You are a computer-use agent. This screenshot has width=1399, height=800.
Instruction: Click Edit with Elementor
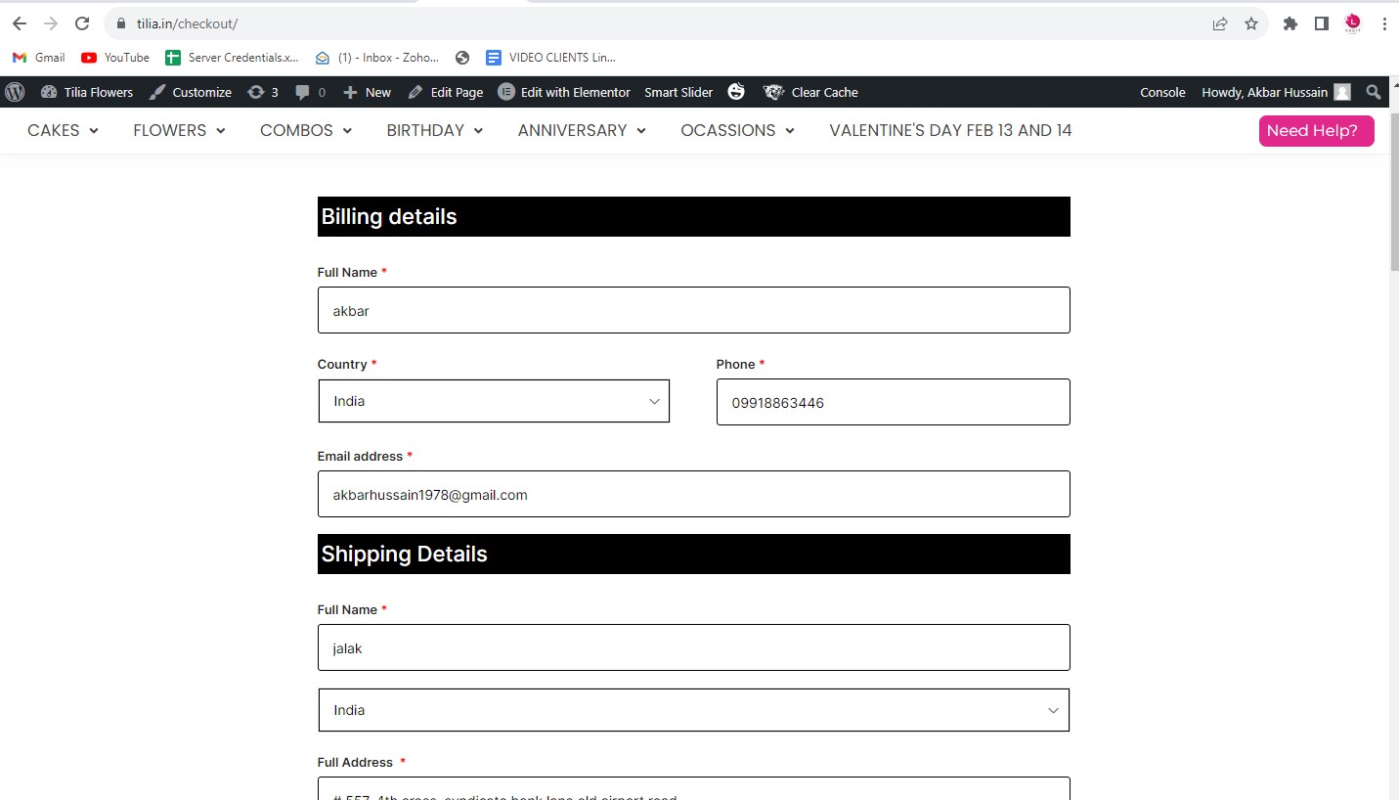click(564, 92)
